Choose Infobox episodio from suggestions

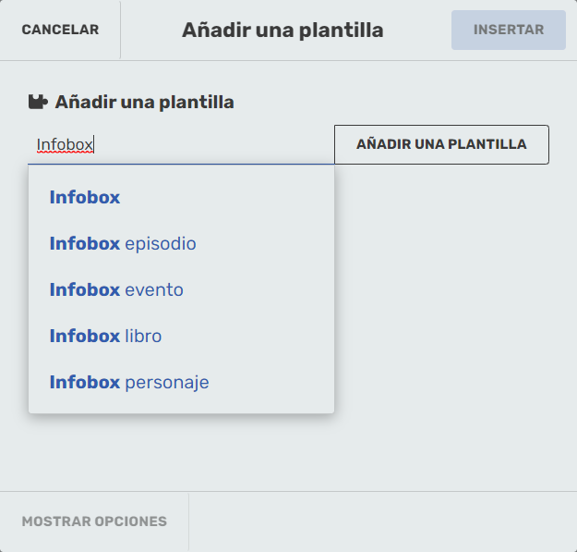pyautogui.click(x=123, y=244)
